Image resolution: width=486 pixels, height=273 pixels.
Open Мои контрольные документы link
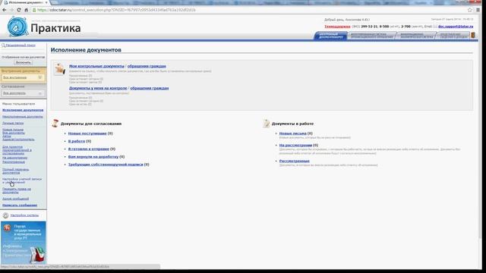pos(96,66)
